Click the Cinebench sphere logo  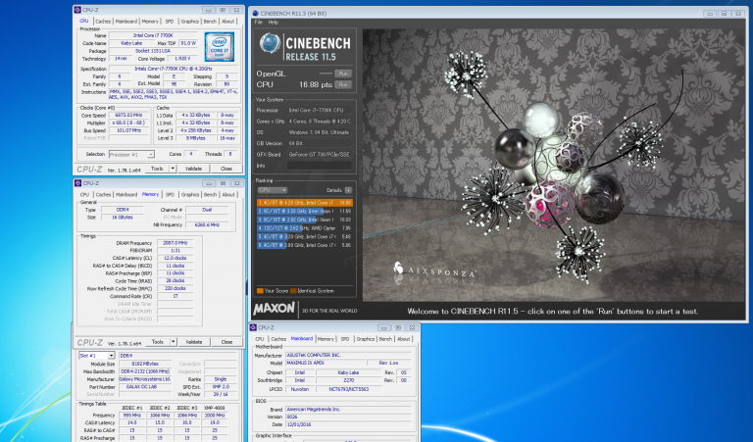270,43
